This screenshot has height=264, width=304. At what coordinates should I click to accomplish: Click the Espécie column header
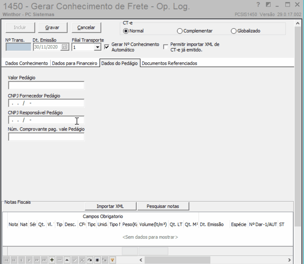(239, 225)
